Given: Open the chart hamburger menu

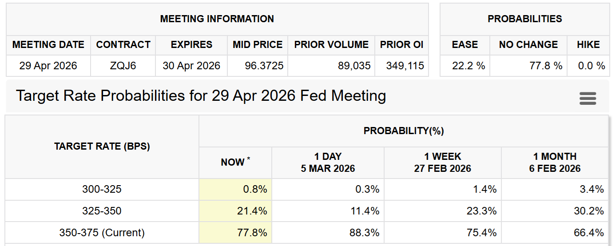Looking at the screenshot, I should coord(587,98).
